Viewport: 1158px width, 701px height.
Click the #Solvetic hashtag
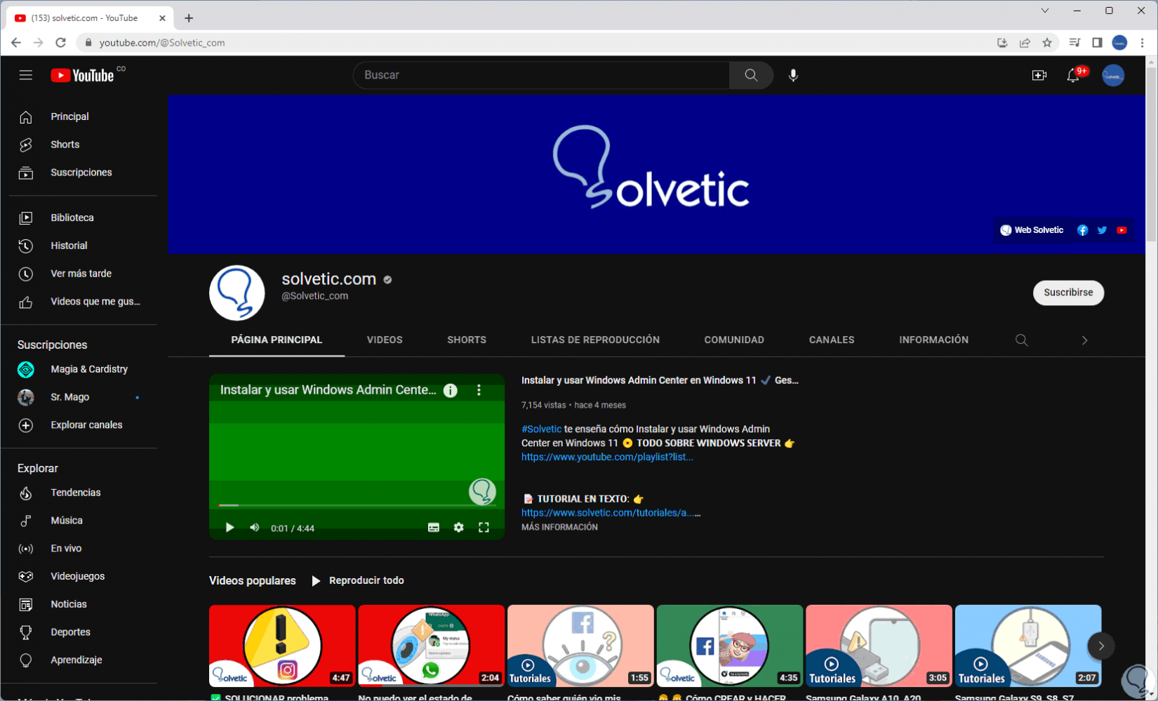coord(541,429)
